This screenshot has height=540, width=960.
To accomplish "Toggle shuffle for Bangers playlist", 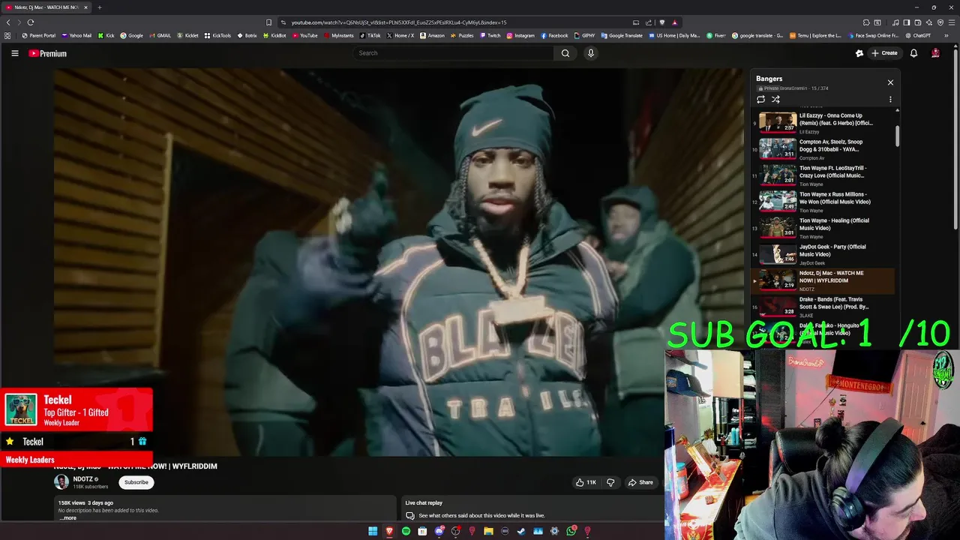I will tap(775, 99).
